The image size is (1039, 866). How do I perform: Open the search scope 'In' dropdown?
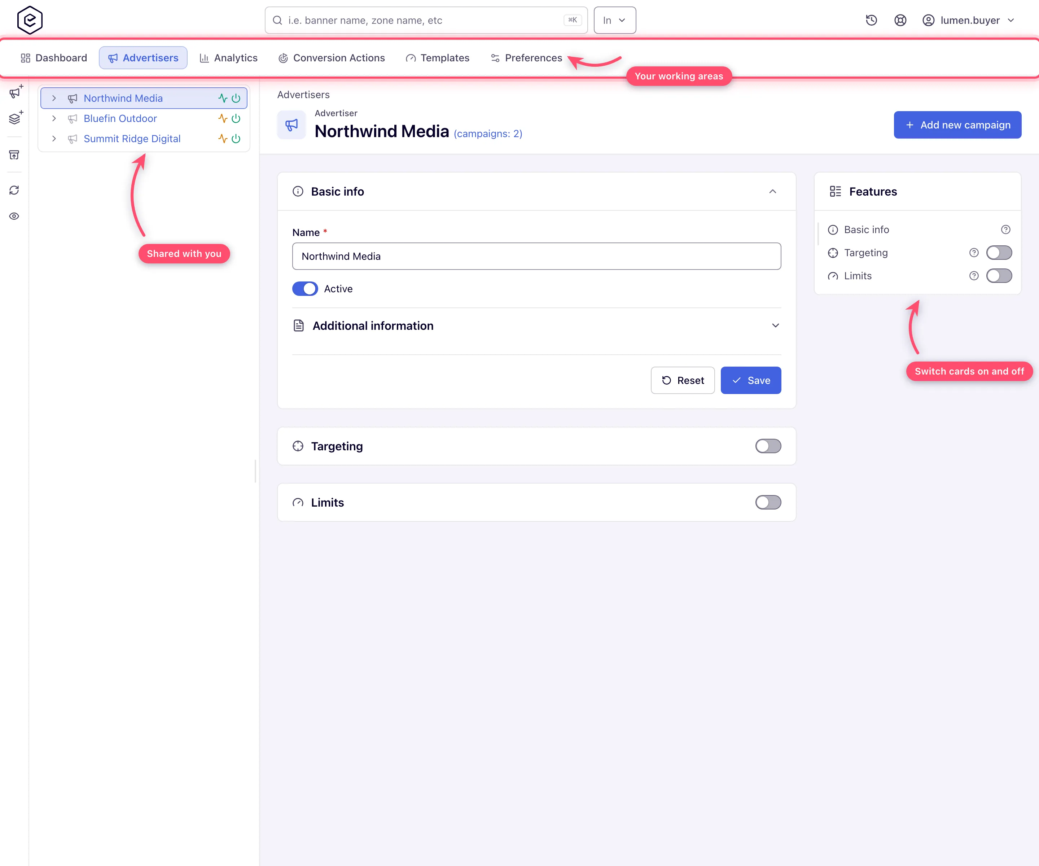614,20
